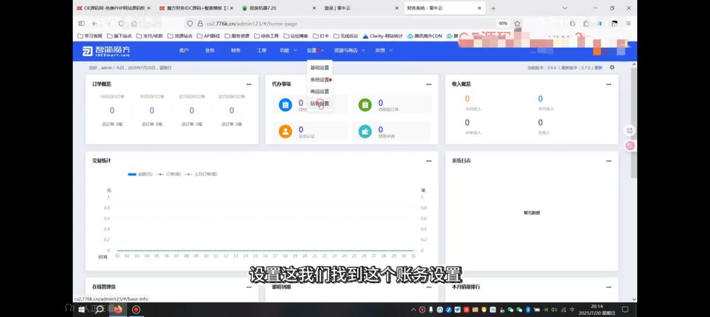
Task: Bookmark this page with the star icon
Action: coord(517,23)
